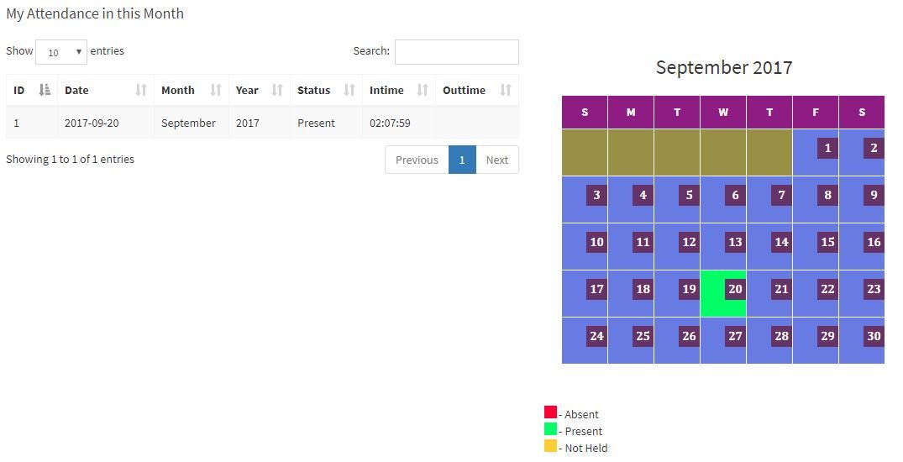This screenshot has height=462, width=903.
Task: Go to the Previous page
Action: [417, 160]
